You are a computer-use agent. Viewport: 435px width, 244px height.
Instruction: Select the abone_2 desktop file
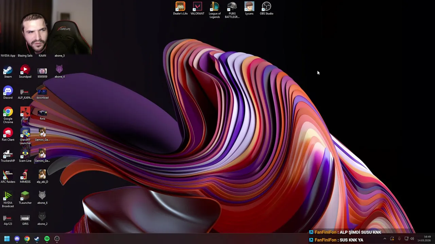[x=42, y=219]
